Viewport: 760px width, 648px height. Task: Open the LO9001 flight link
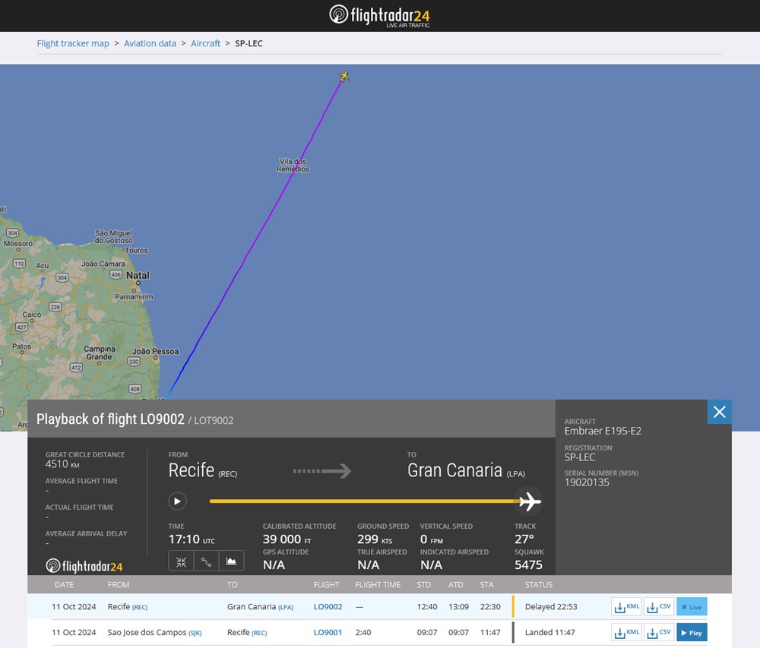[328, 632]
